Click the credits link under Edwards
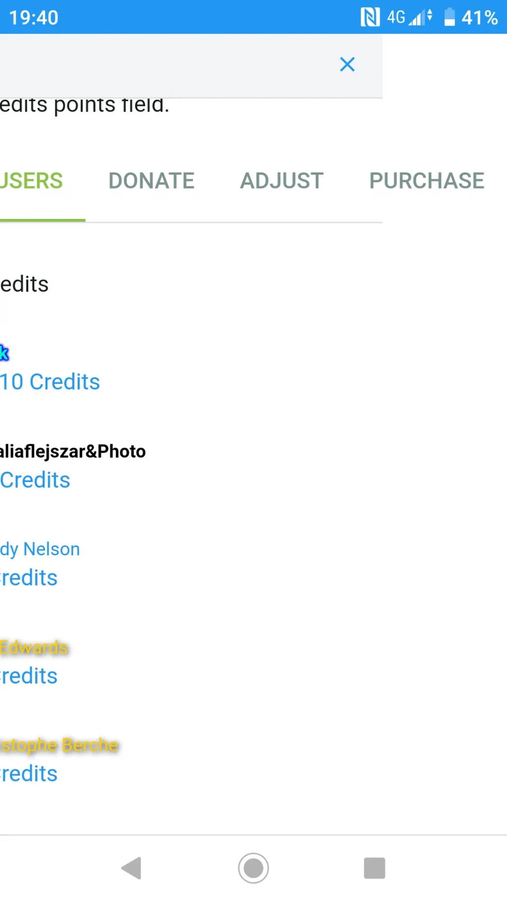Image resolution: width=507 pixels, height=902 pixels. pyautogui.click(x=29, y=676)
